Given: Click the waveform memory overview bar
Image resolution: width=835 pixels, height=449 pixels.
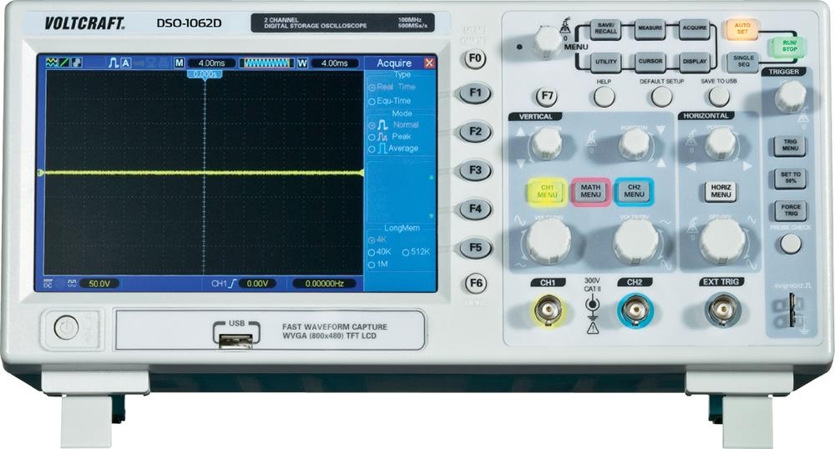Looking at the screenshot, I should (266, 63).
